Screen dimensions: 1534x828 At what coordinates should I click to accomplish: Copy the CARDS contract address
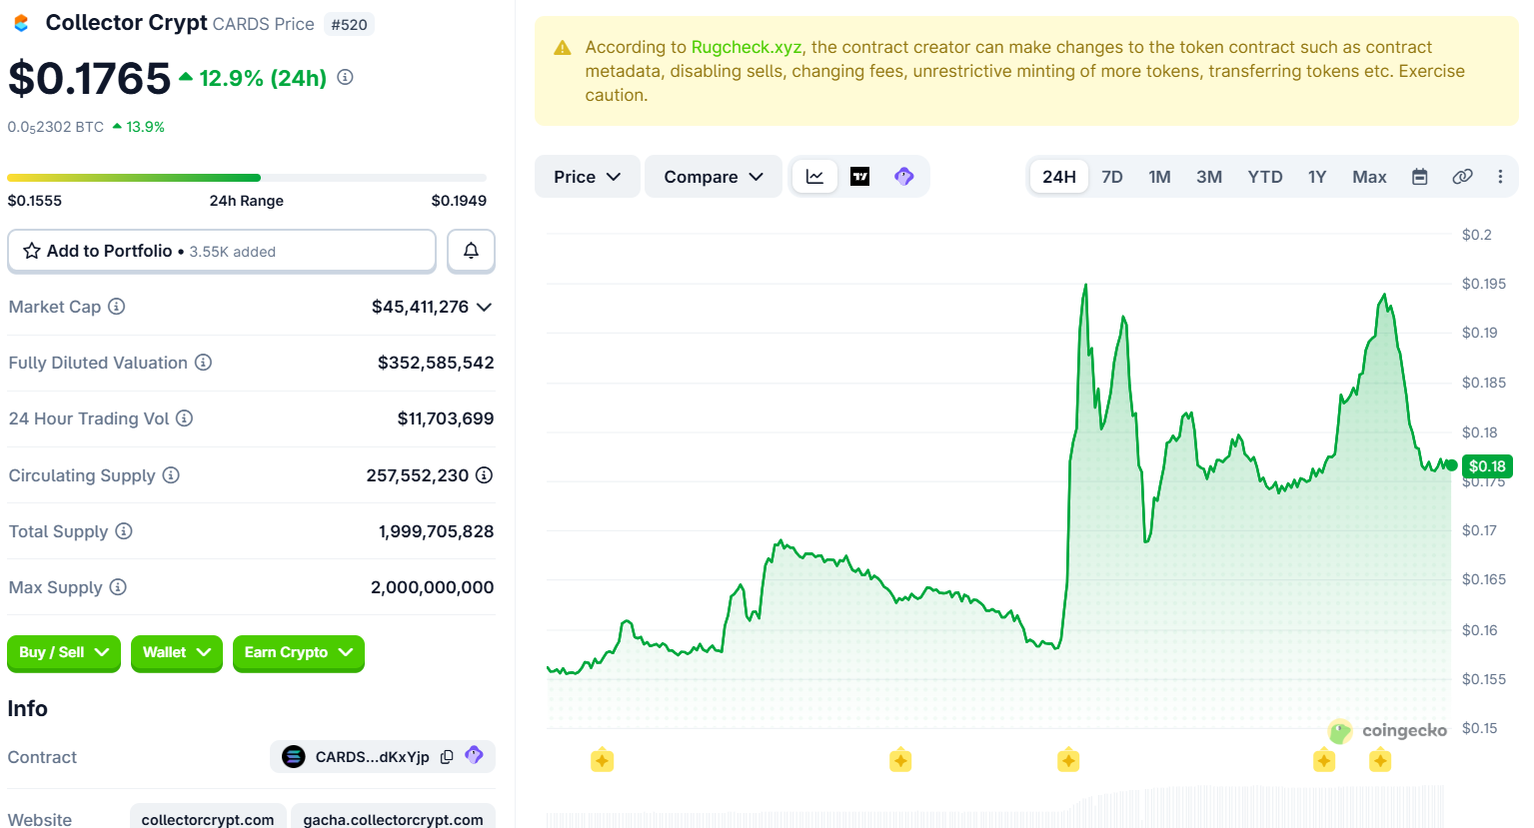447,757
